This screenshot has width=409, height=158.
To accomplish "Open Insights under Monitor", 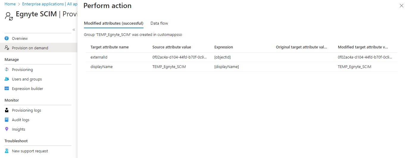I will point(18,129).
